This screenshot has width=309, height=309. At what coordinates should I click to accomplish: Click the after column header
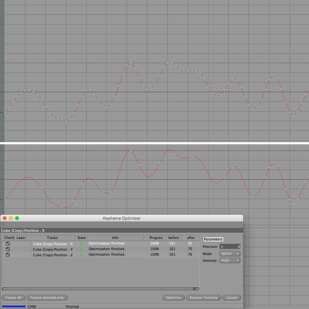191,238
